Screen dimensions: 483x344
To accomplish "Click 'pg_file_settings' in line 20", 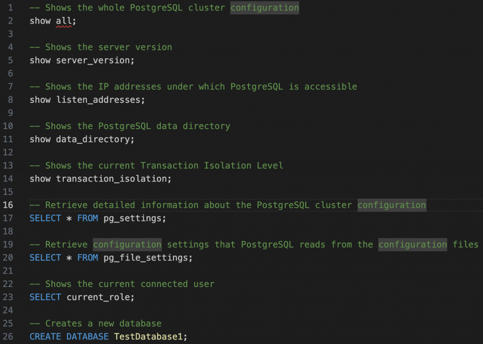I will pos(146,258).
